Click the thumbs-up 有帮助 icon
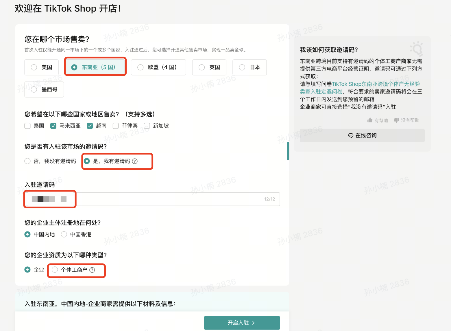Screen dimensions: 451x331 click(370, 120)
